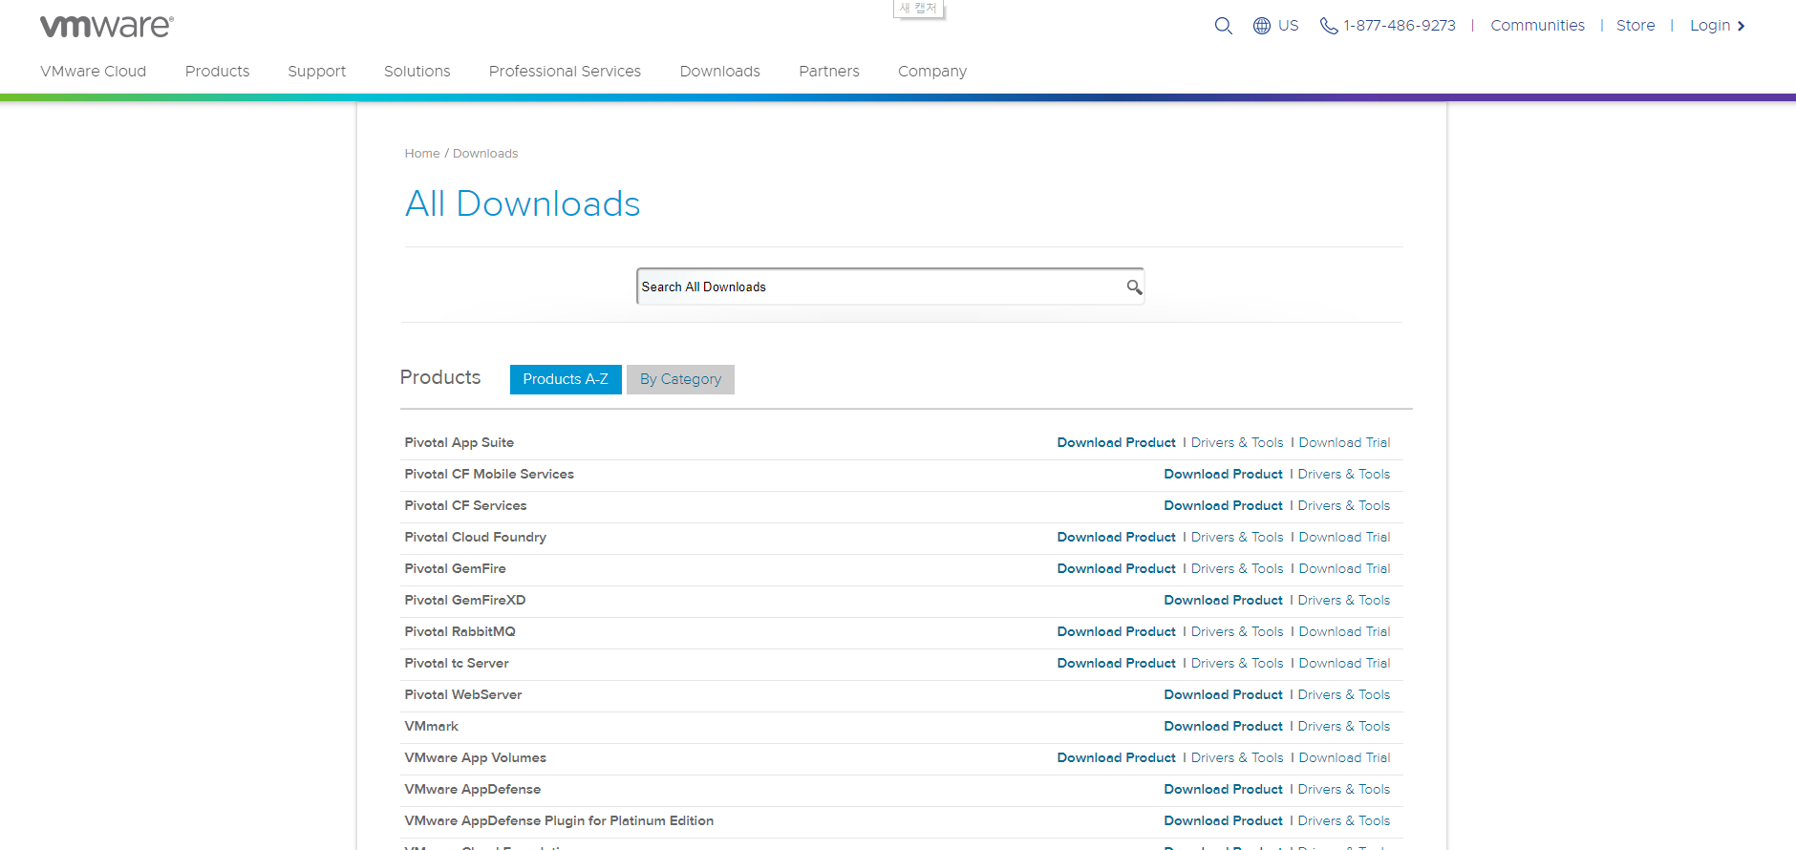Select the US region link
The height and width of the screenshot is (850, 1796).
(1289, 26)
